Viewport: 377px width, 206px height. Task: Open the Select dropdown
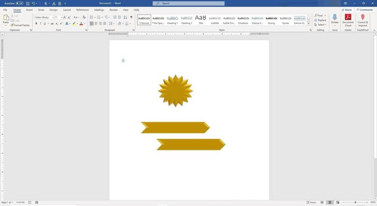(x=320, y=25)
